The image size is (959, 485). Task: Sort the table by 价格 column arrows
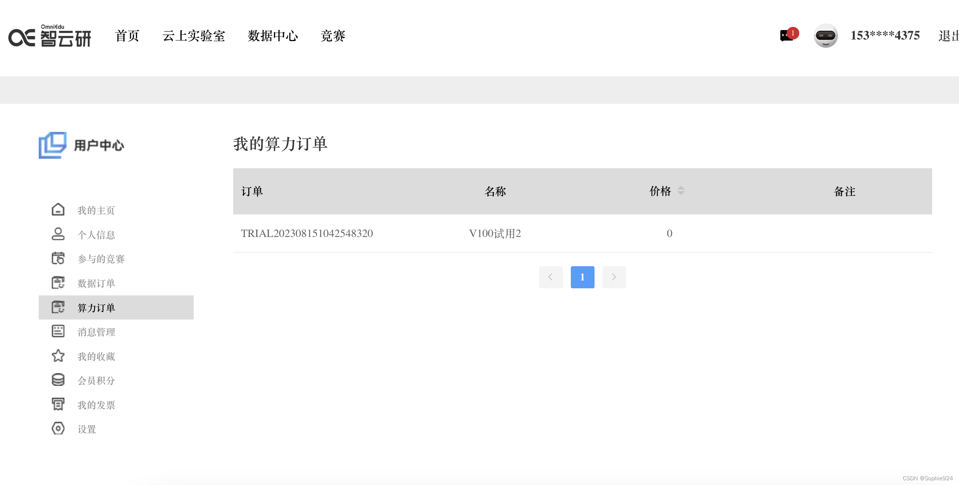click(x=681, y=191)
